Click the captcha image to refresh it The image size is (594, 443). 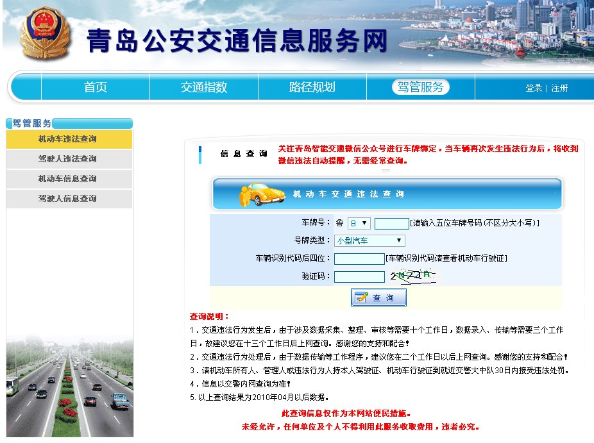click(414, 276)
